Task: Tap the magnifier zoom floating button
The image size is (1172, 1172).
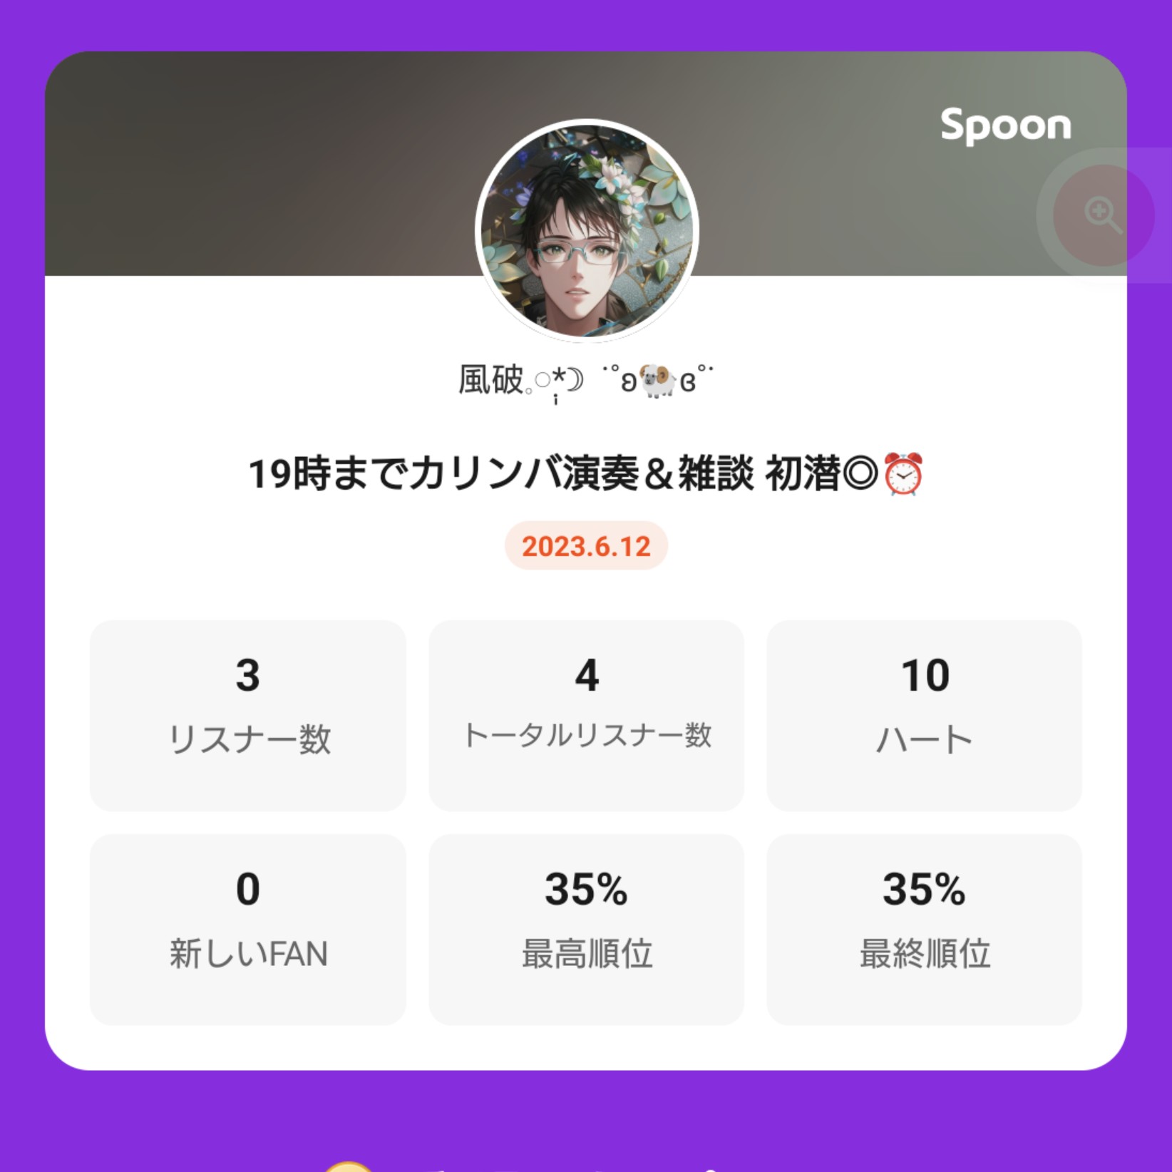Action: 1103,215
